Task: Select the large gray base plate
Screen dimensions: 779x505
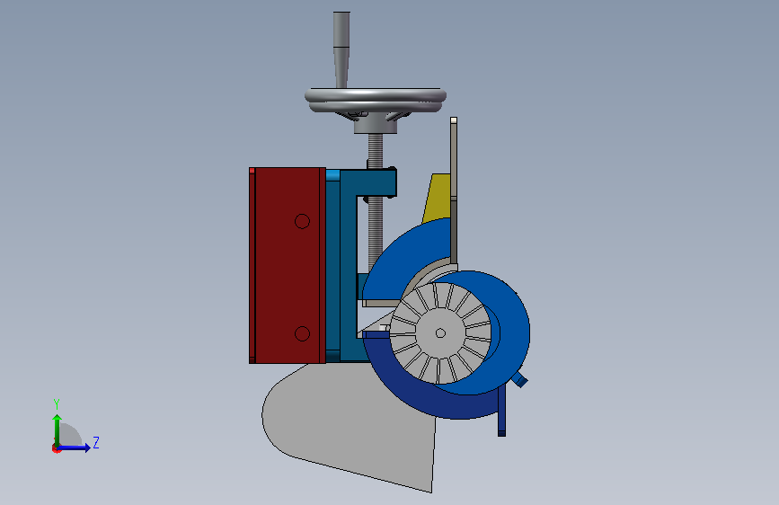Action: (349, 428)
